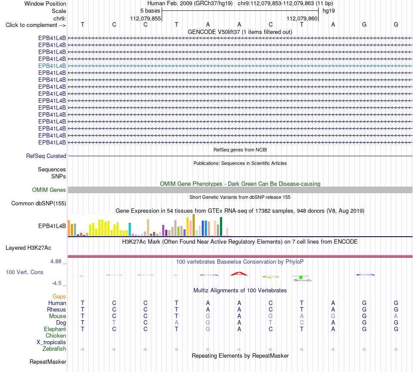Screen dimensions: 413x372
Task: Open "Short Genetic Variants from dbSNP release 155"
Action: tap(240, 197)
